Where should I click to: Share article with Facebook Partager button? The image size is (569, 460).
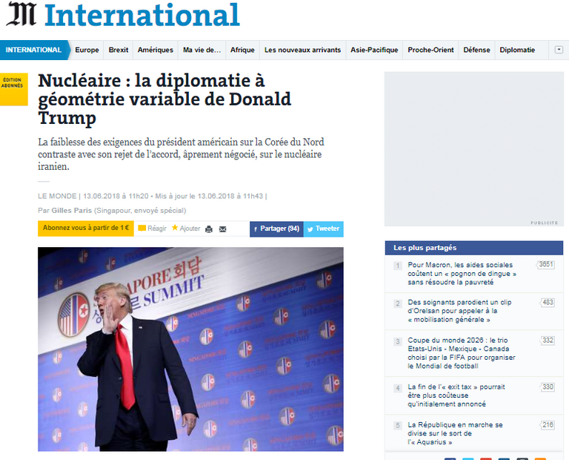click(x=276, y=229)
